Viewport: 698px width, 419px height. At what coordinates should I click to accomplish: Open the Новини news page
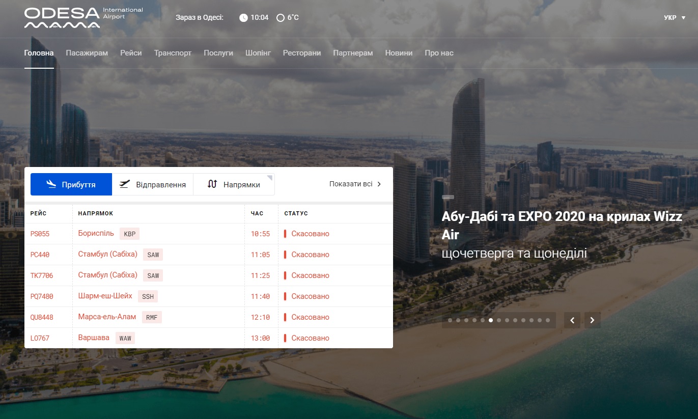tap(399, 53)
